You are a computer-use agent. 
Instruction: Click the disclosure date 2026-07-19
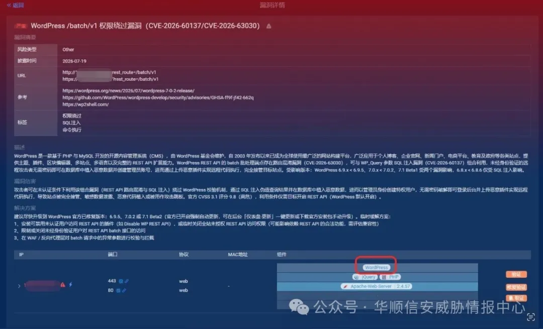pyautogui.click(x=74, y=61)
